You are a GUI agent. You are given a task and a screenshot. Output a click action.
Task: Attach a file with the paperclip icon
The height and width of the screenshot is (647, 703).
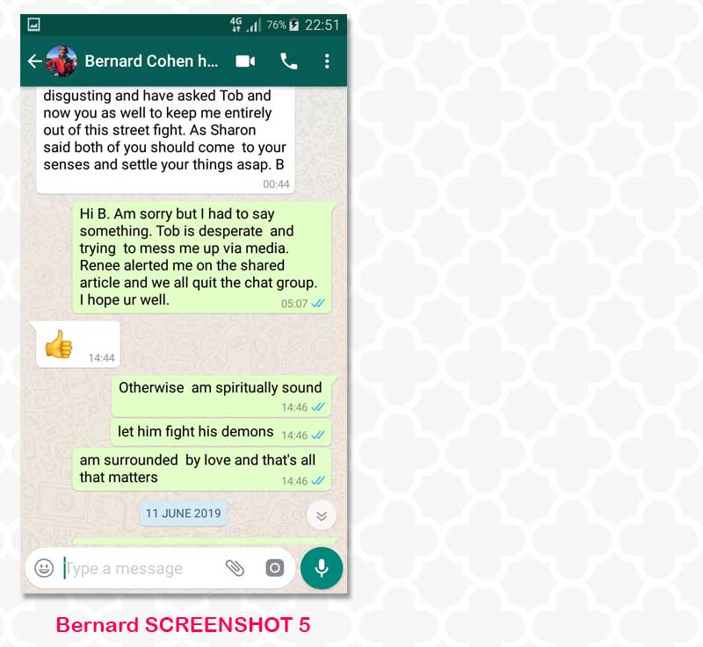235,568
